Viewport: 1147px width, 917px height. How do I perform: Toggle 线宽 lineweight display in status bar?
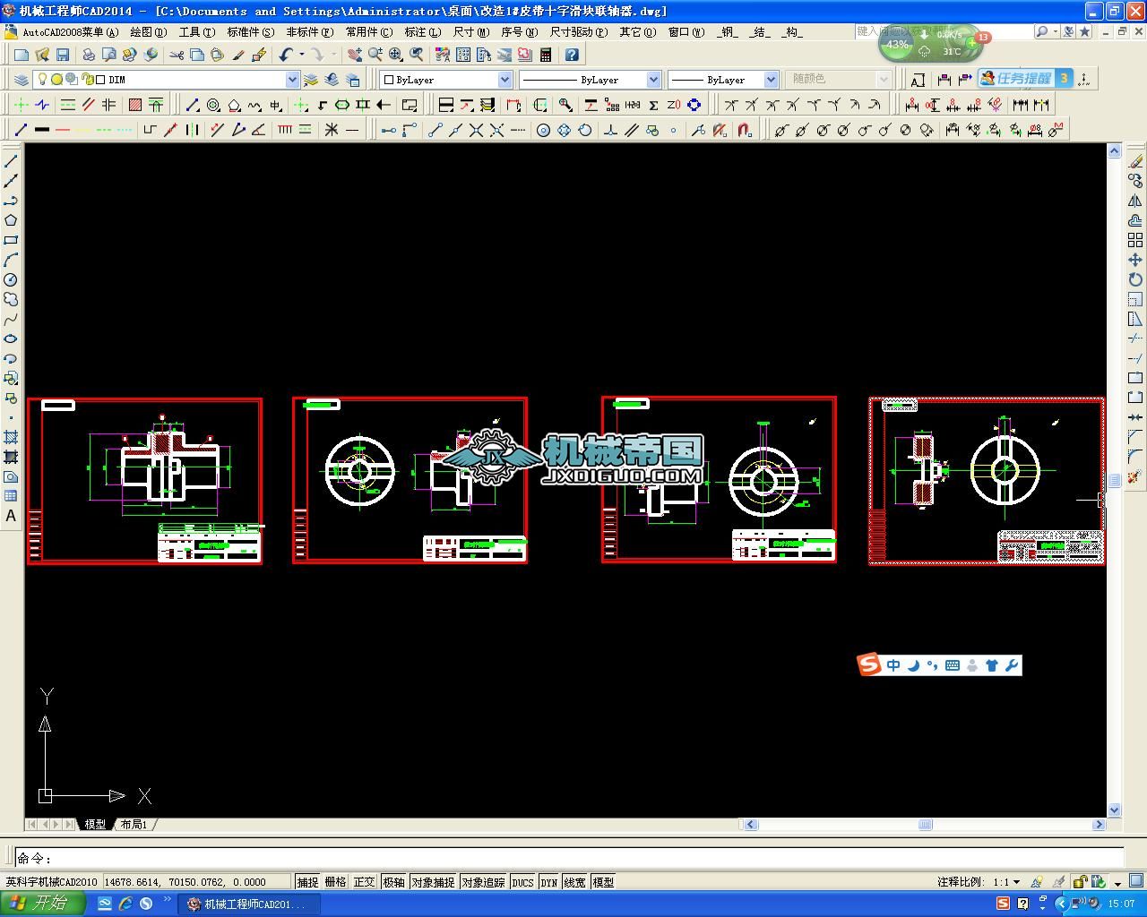(575, 882)
